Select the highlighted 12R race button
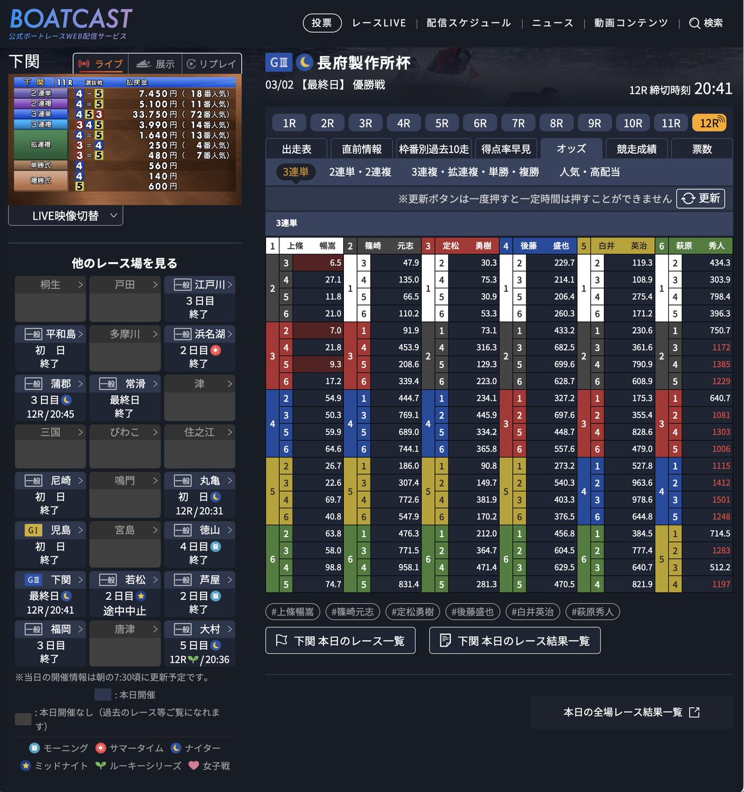This screenshot has width=744, height=792. [708, 123]
